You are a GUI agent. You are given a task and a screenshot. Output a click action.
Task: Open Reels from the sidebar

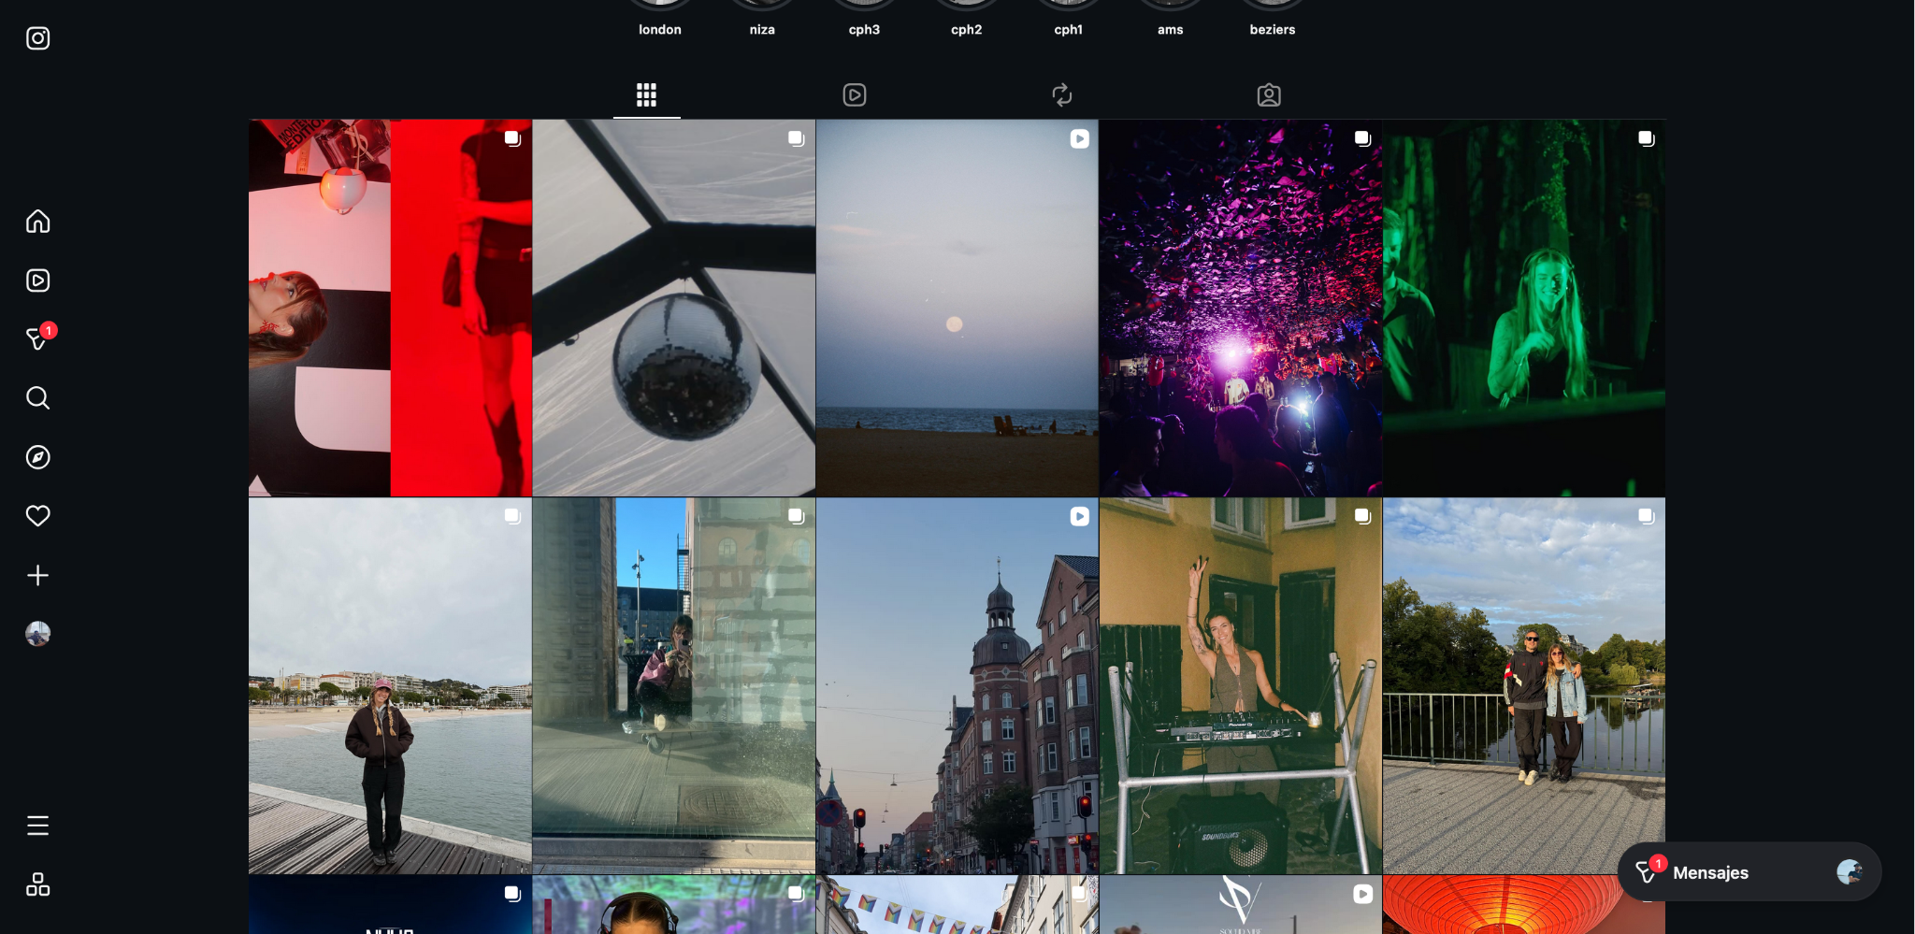(x=37, y=280)
